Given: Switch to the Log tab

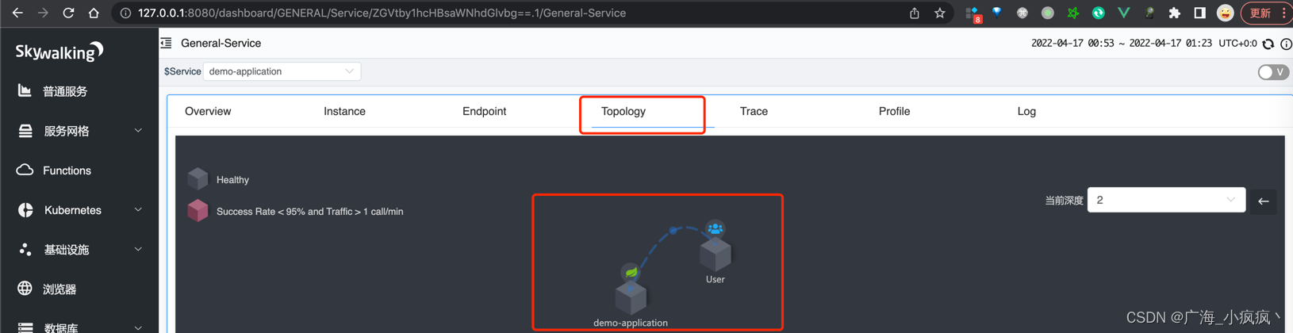Looking at the screenshot, I should [x=1026, y=111].
